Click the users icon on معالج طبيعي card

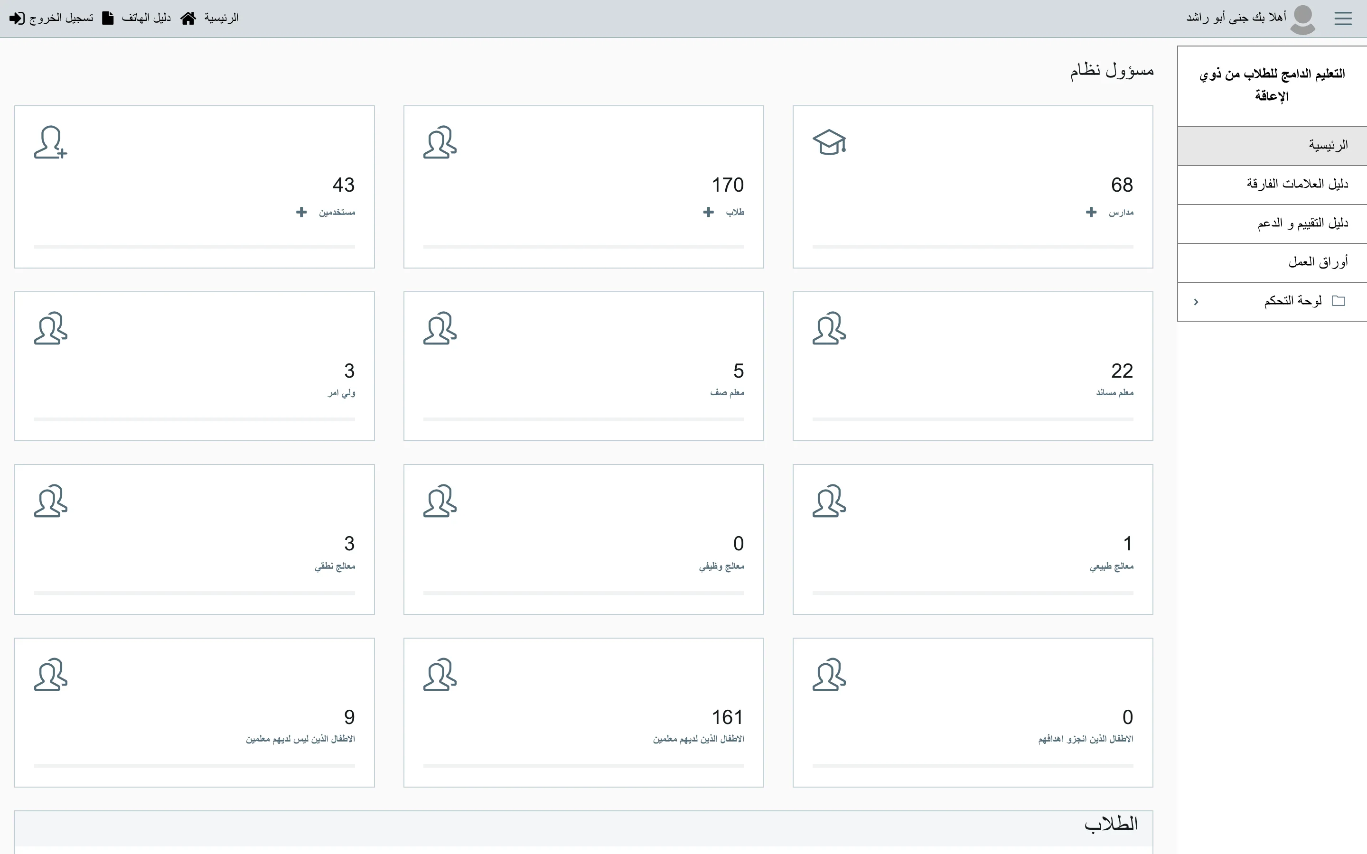[829, 501]
